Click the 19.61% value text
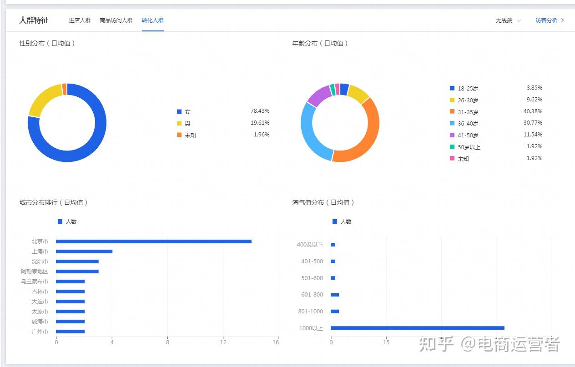This screenshot has height=367, width=575. coord(260,123)
